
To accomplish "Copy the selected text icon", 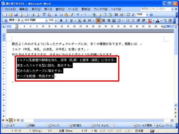I will pyautogui.click(x=61, y=15).
